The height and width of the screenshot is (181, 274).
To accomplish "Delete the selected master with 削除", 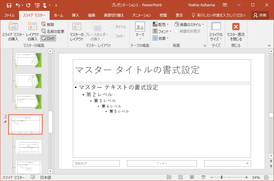I will [x=48, y=24].
